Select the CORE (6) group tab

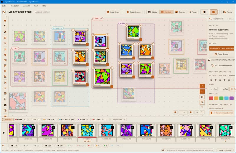pyautogui.click(x=20, y=119)
